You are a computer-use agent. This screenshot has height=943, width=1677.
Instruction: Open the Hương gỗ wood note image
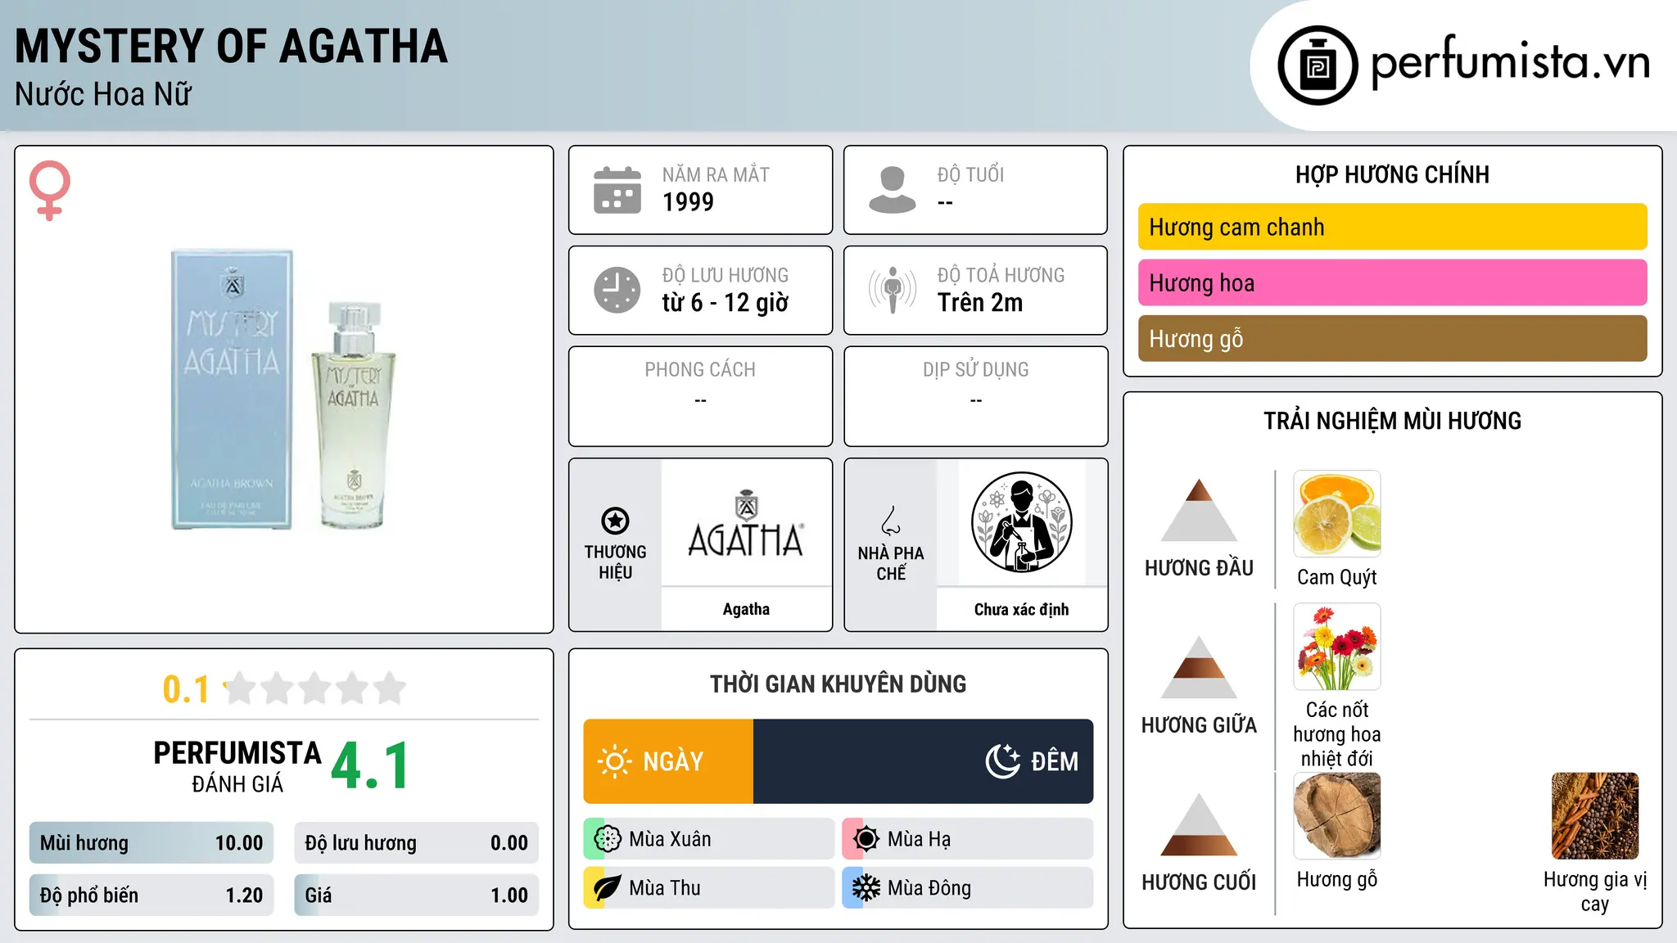pyautogui.click(x=1337, y=816)
